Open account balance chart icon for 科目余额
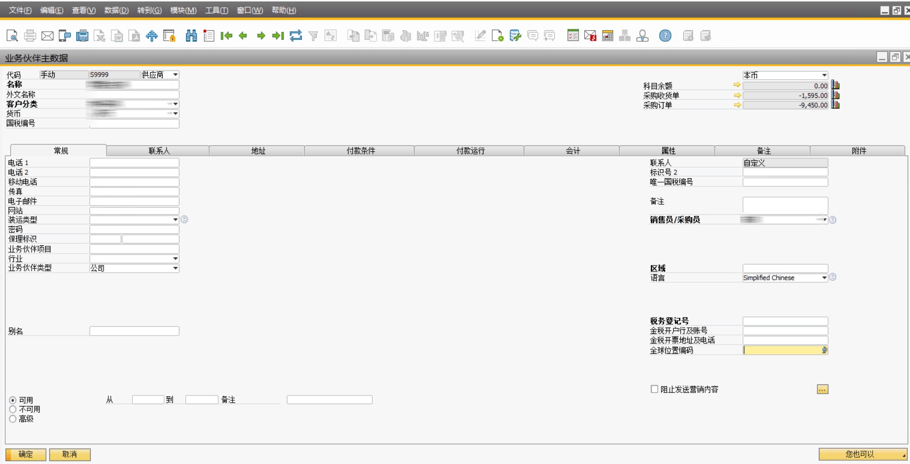910x464 pixels. (836, 85)
